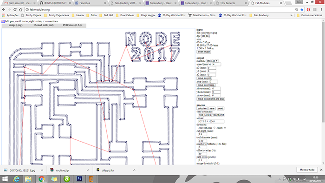
Task: Switch to the Toni Barreiros tab
Action: click(x=231, y=3)
